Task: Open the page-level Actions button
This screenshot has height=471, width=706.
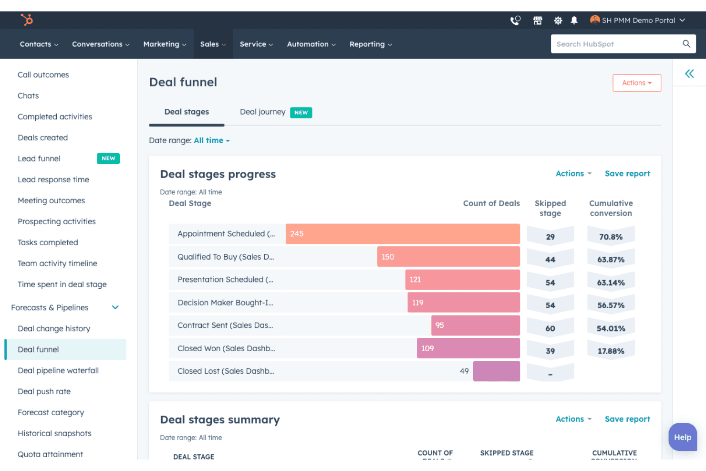Action: (x=637, y=83)
